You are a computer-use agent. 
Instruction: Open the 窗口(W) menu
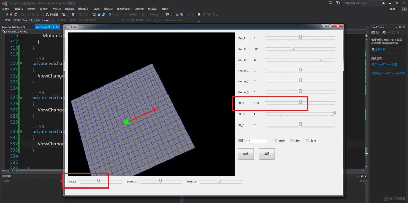pyautogui.click(x=152, y=9)
